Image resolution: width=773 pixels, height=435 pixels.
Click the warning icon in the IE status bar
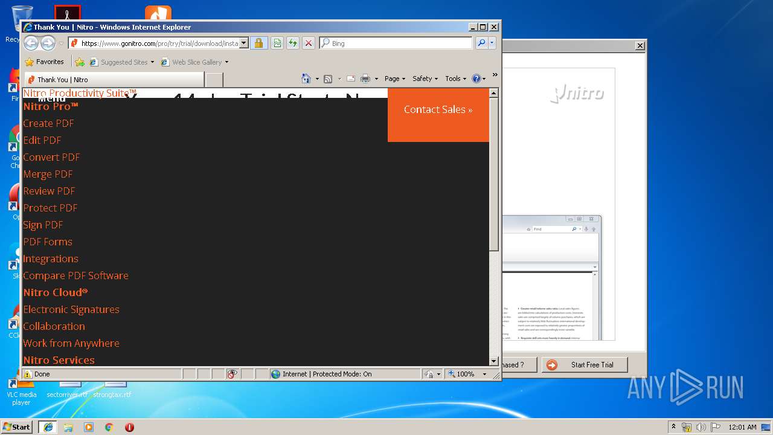coord(28,374)
